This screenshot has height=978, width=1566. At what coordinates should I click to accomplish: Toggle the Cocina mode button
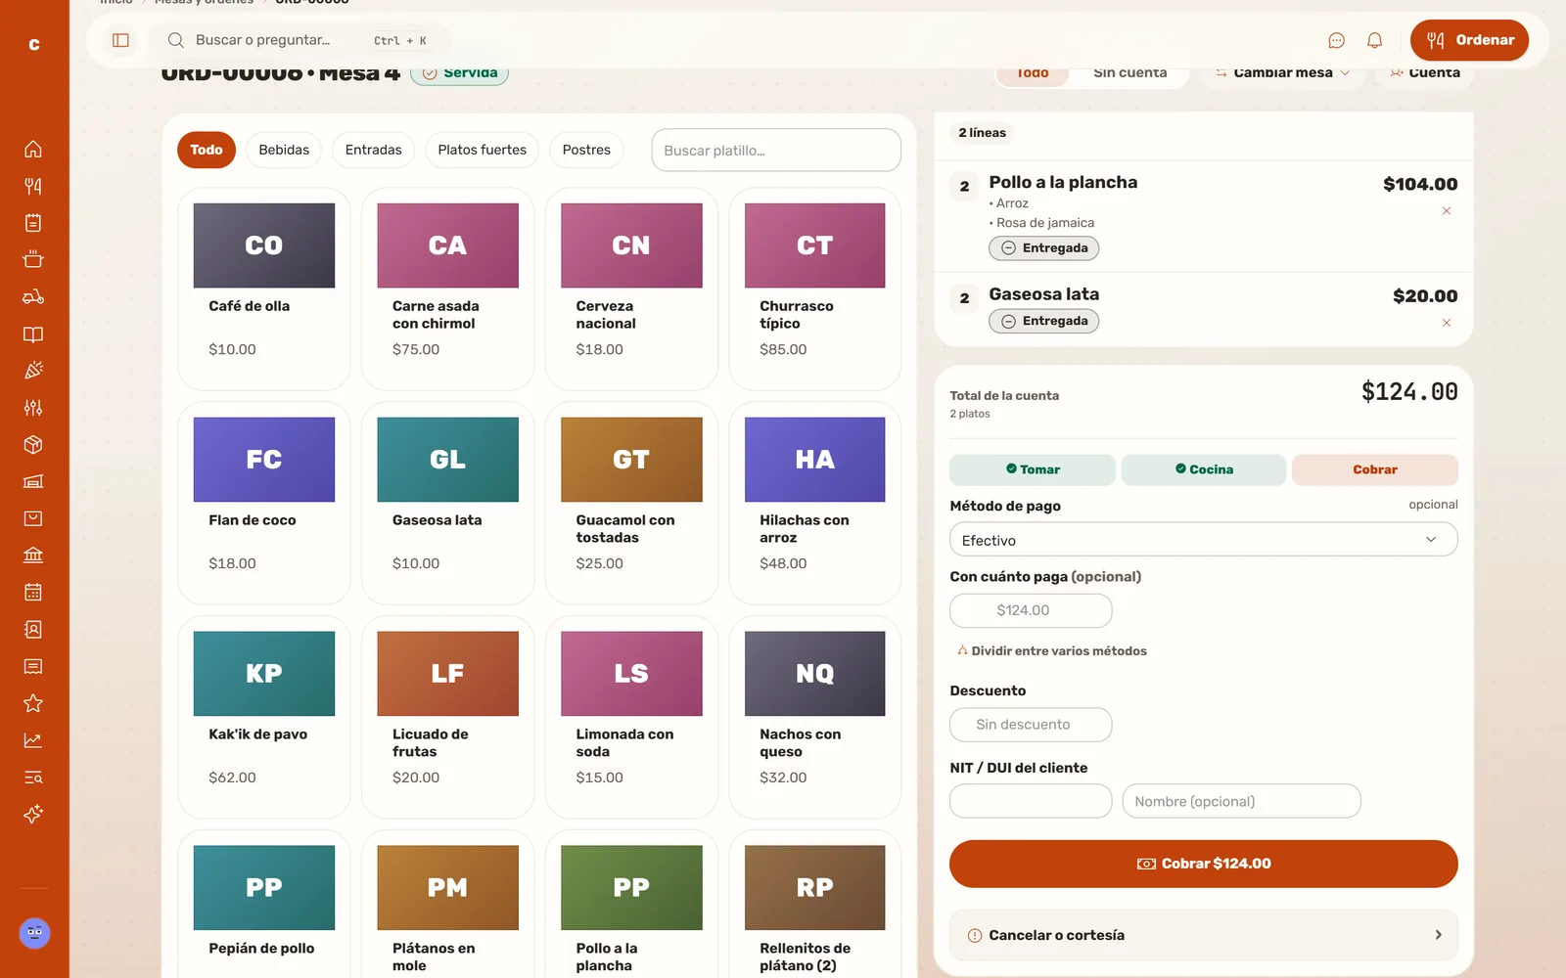coord(1203,469)
